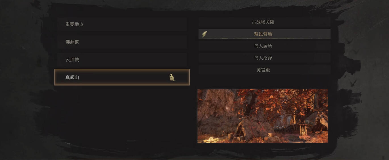Select the 难民营地 destination
The width and height of the screenshot is (389, 160).
coord(264,34)
